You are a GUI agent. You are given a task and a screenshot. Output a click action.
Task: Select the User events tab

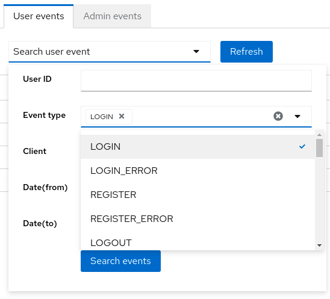pyautogui.click(x=39, y=16)
